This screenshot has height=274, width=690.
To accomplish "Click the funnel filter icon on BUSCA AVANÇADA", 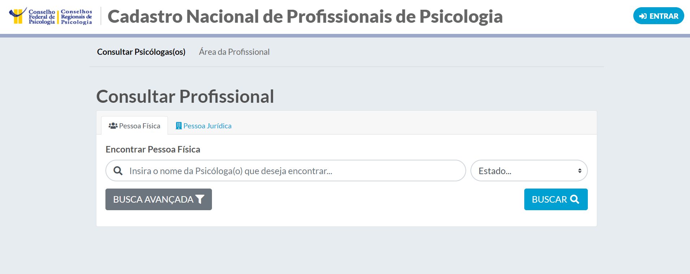I will [x=200, y=199].
